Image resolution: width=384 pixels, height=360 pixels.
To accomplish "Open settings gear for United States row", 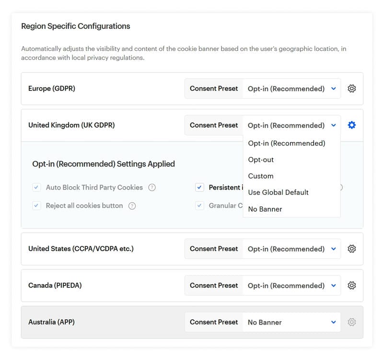I will [352, 249].
